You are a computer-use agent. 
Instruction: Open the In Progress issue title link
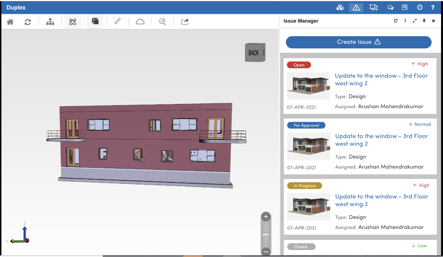click(x=381, y=200)
